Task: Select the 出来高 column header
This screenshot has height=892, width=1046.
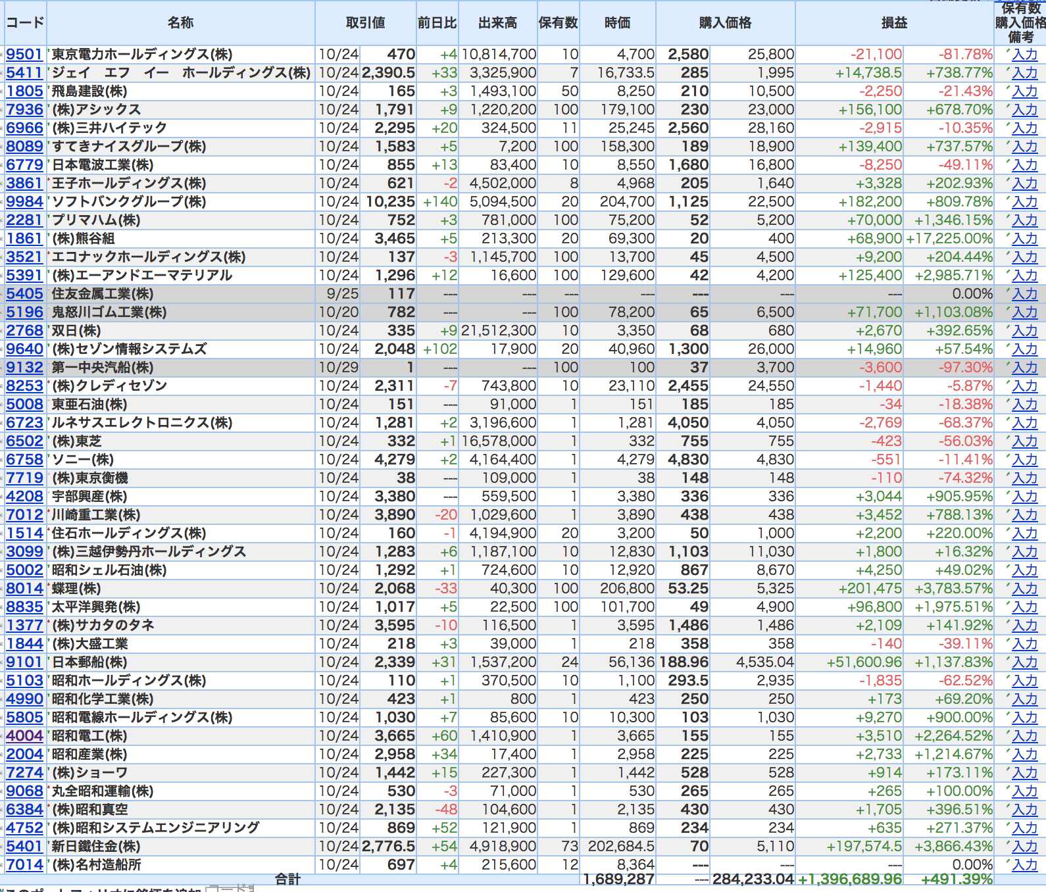Action: [497, 23]
